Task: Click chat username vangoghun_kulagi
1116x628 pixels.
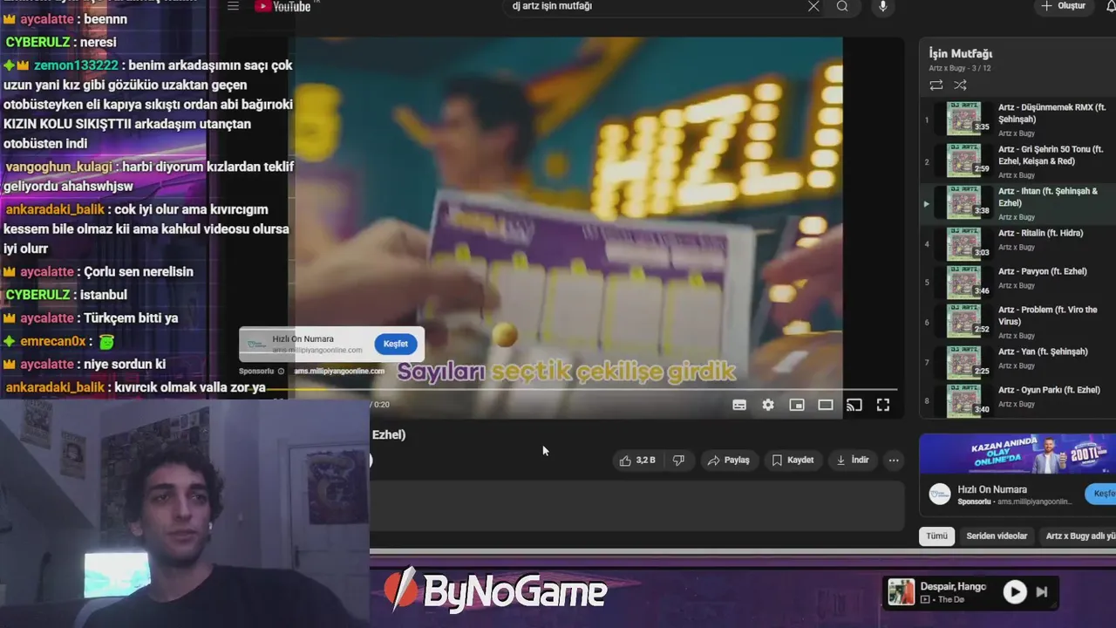Action: (59, 167)
